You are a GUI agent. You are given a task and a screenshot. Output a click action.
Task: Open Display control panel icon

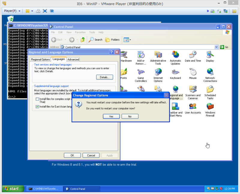(210, 56)
